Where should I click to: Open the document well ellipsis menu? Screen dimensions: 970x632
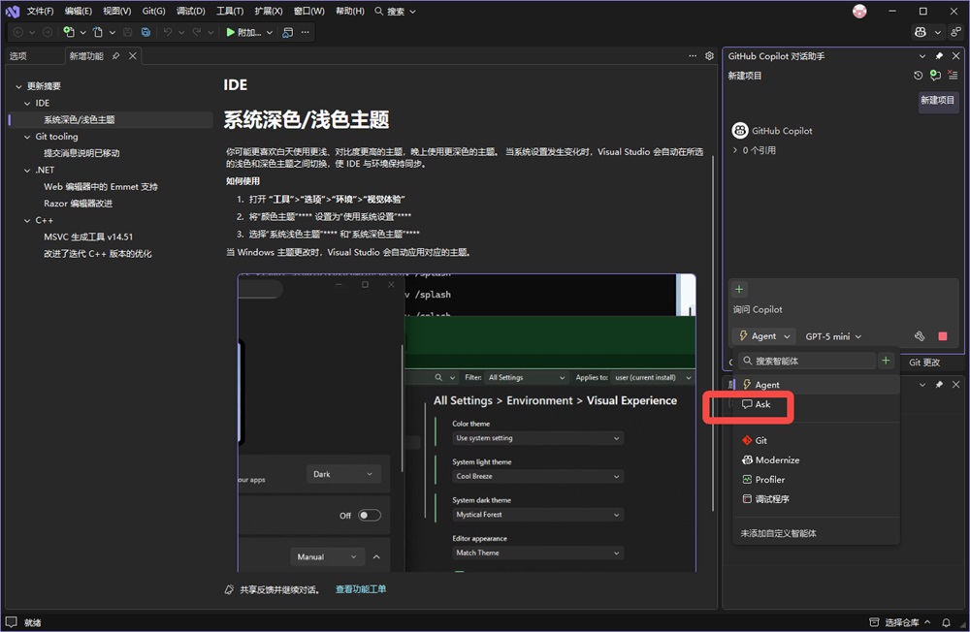pyautogui.click(x=693, y=56)
